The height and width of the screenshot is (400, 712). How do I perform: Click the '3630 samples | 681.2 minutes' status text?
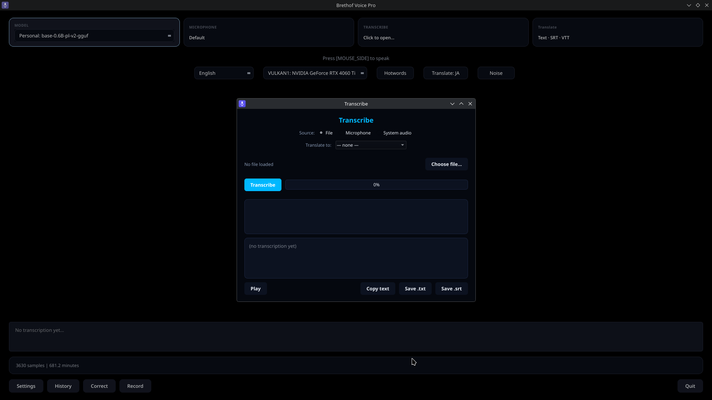(47, 366)
